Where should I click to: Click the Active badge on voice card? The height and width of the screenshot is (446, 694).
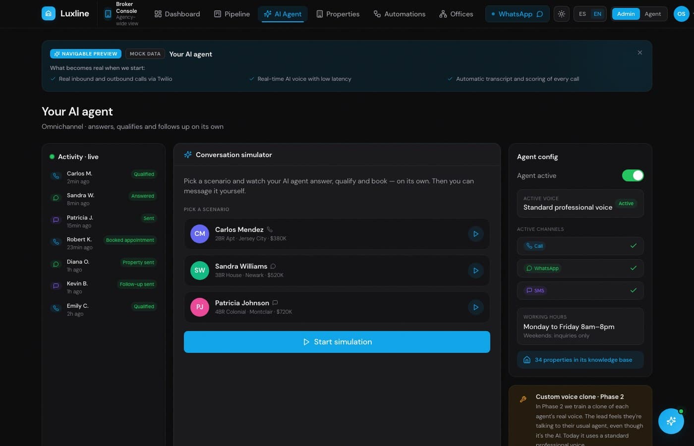[626, 203]
